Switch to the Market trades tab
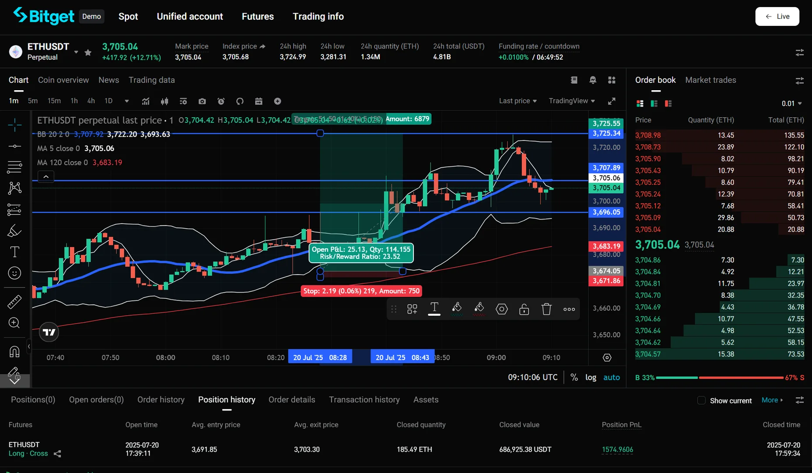The height and width of the screenshot is (473, 812). [710, 80]
